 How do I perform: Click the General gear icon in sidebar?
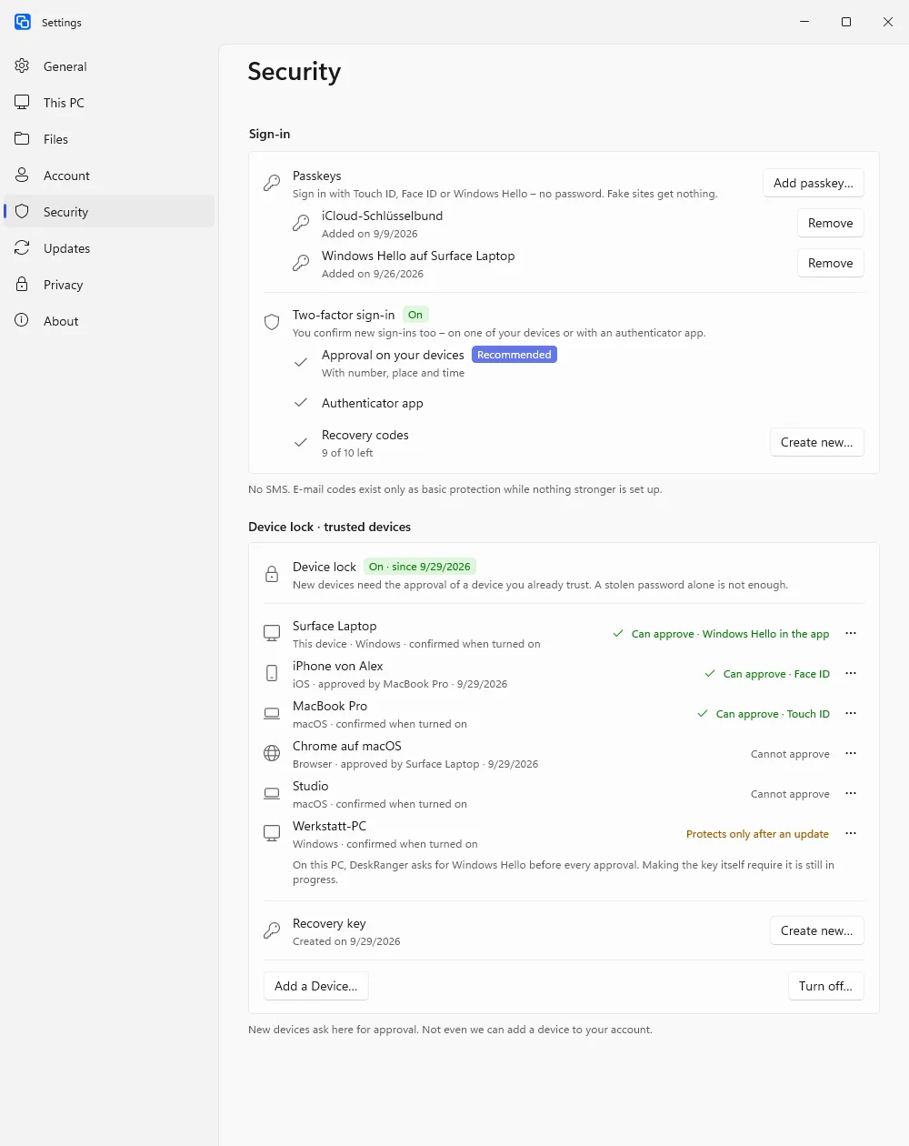click(x=22, y=65)
